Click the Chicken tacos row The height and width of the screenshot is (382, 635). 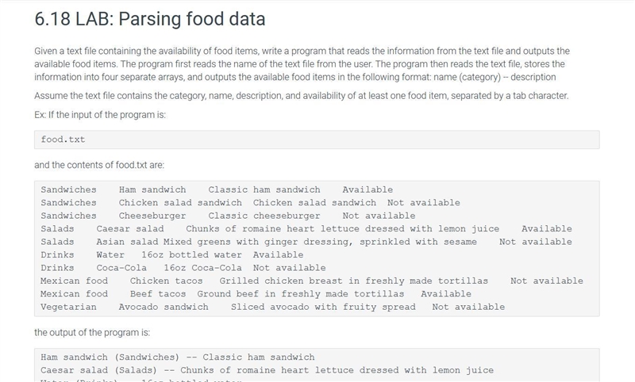312,281
